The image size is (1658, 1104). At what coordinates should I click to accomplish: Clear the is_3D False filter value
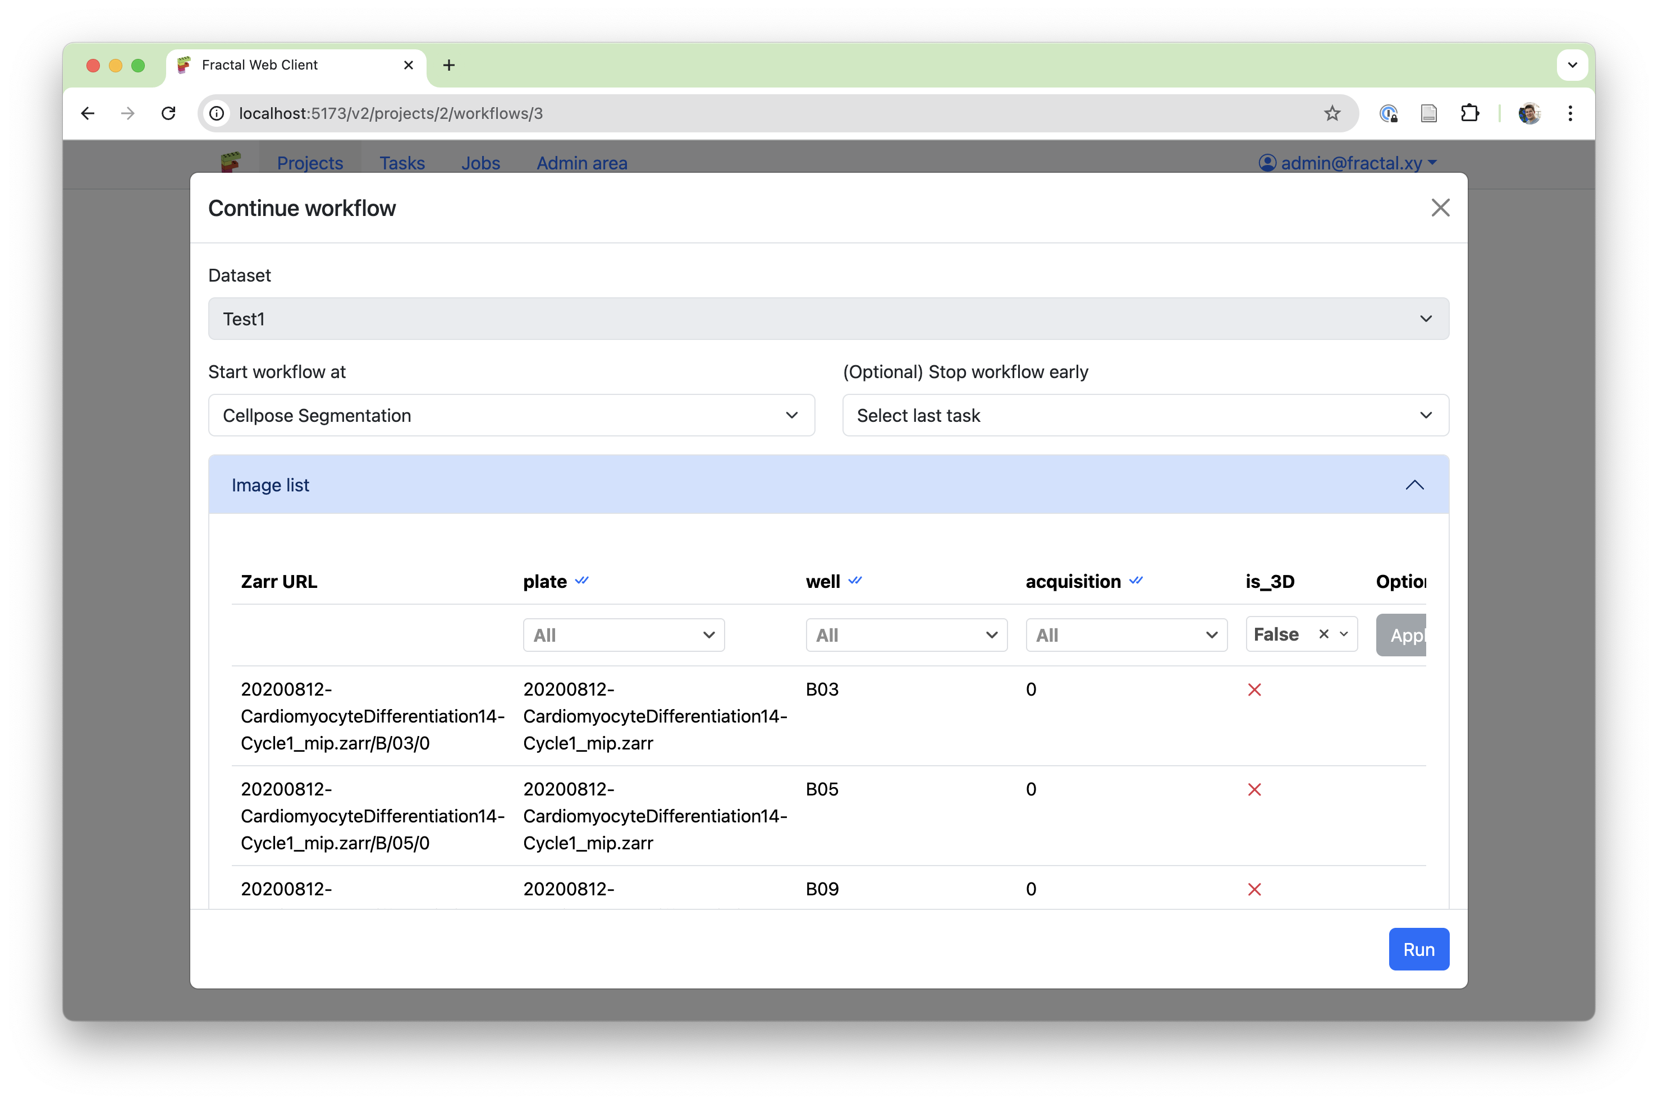pyautogui.click(x=1324, y=634)
